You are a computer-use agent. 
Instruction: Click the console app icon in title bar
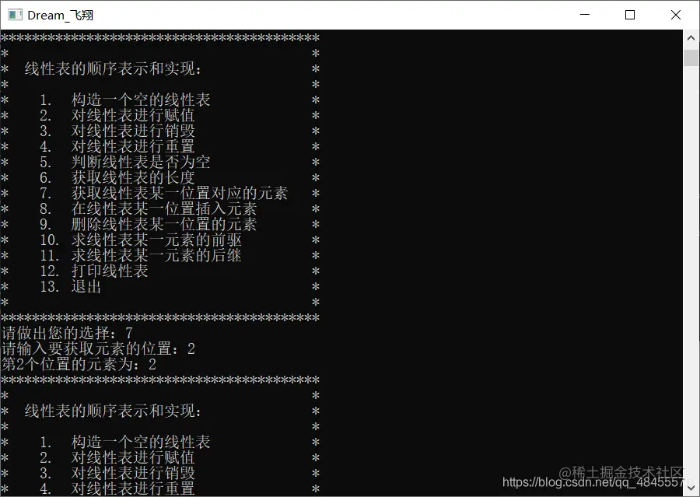[16, 15]
